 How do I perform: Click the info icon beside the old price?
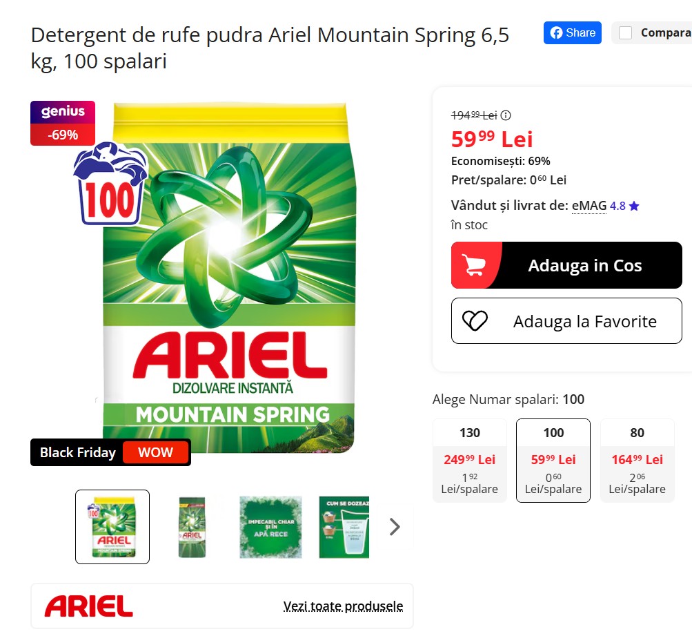[x=506, y=115]
